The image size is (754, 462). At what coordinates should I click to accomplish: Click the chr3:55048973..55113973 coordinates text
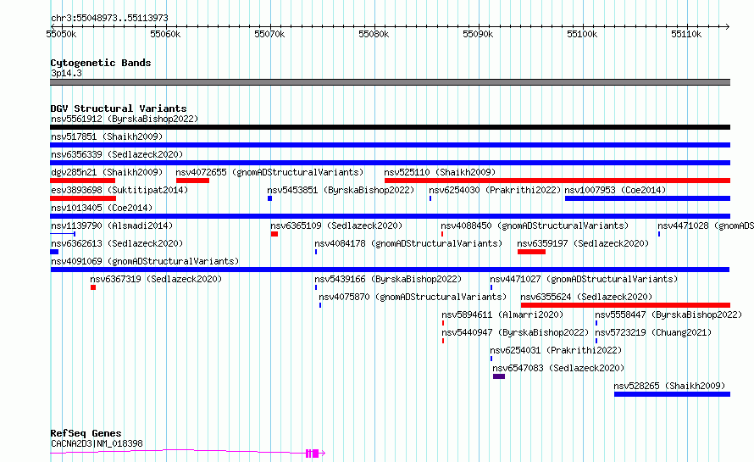[x=109, y=19]
